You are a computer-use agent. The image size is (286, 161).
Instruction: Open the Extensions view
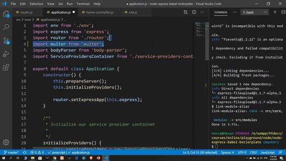tap(6, 68)
